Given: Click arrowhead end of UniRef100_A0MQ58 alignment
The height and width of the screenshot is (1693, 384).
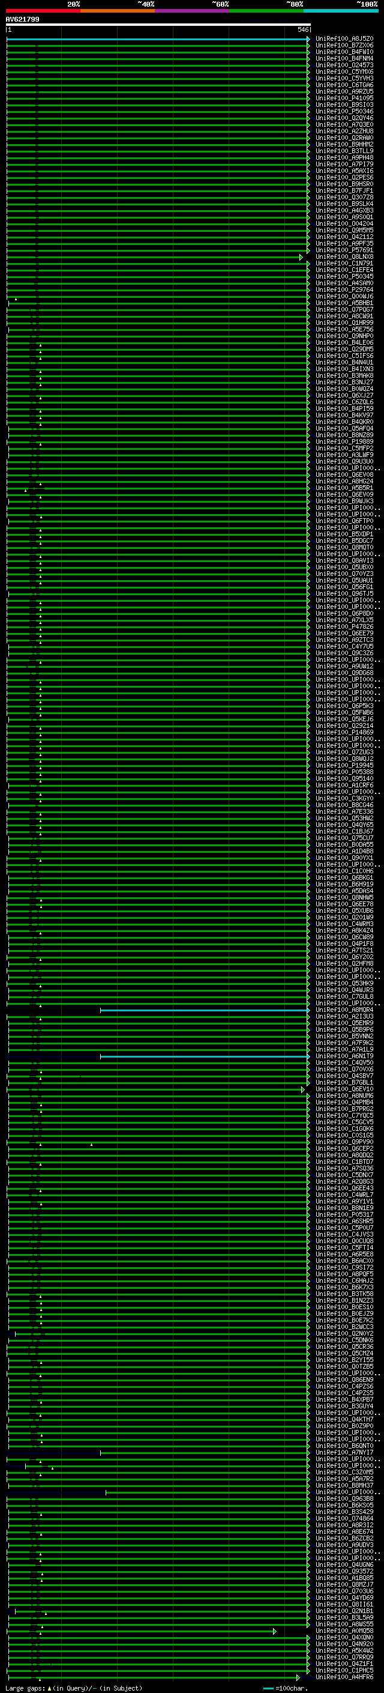Looking at the screenshot, I should (x=275, y=1632).
